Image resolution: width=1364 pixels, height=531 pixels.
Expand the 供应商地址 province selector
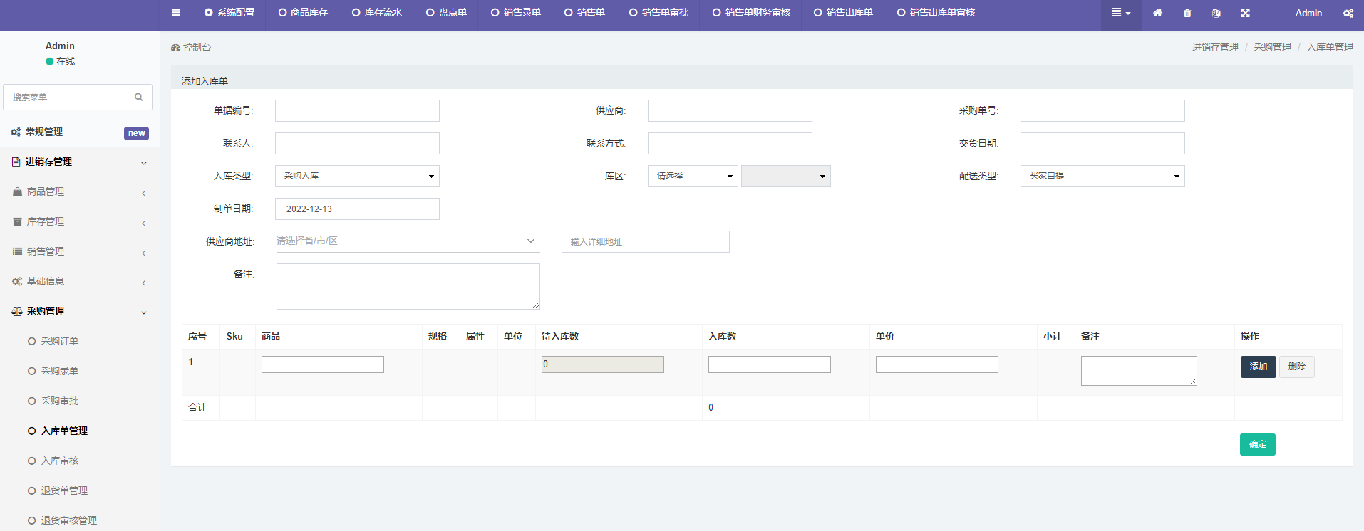[408, 241]
